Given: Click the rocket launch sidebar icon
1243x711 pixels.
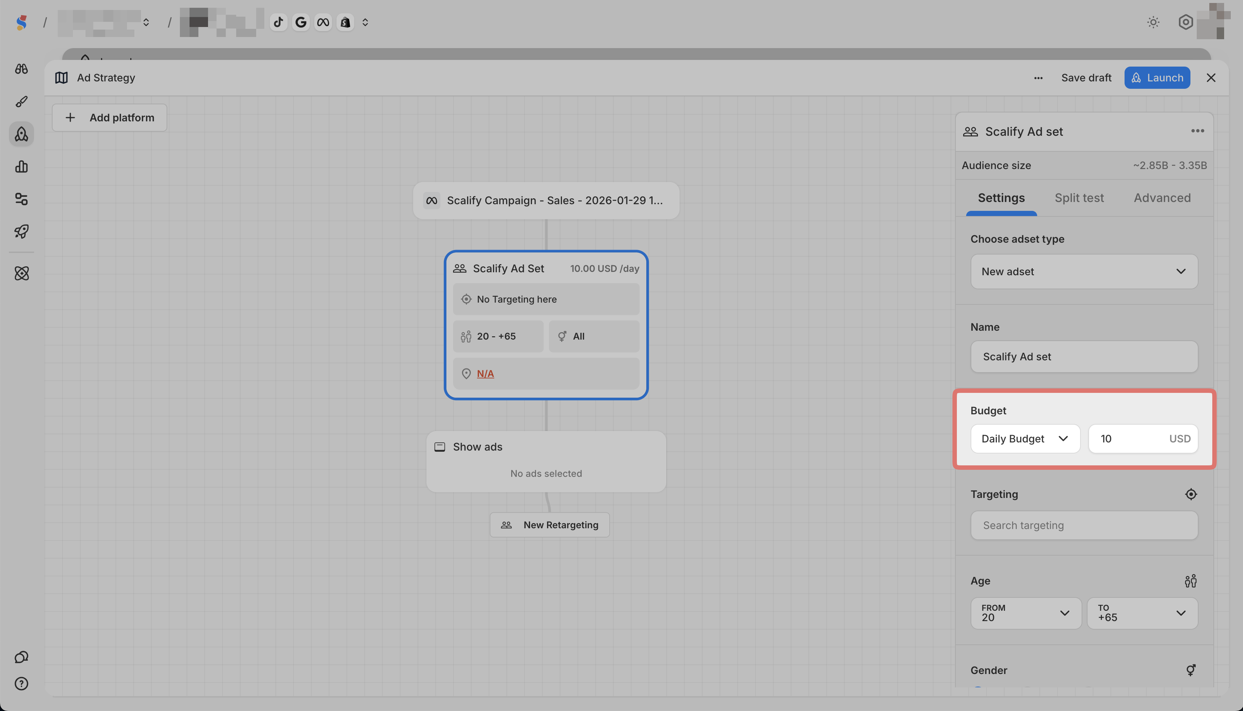Looking at the screenshot, I should coord(21,231).
